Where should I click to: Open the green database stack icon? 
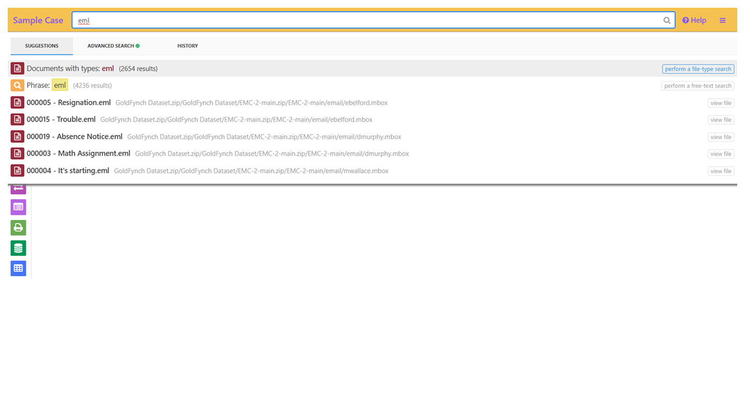[x=18, y=248]
